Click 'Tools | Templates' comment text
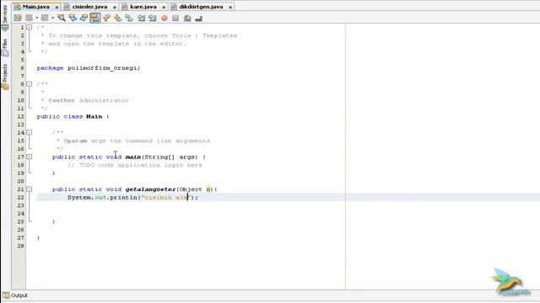This screenshot has width=540, height=303. 204,35
